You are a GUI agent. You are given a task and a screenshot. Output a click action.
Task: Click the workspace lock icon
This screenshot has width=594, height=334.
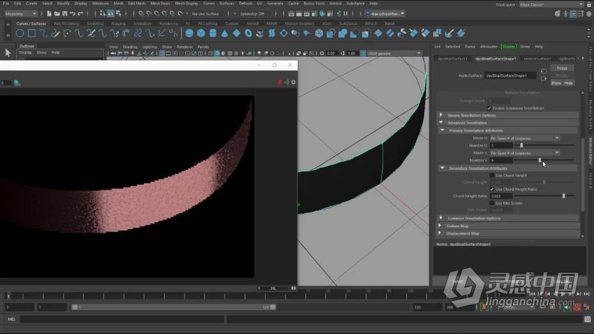[x=589, y=4]
